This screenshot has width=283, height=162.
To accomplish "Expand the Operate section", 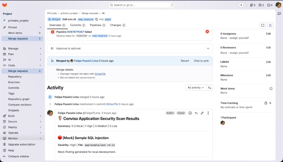I will (40, 133).
